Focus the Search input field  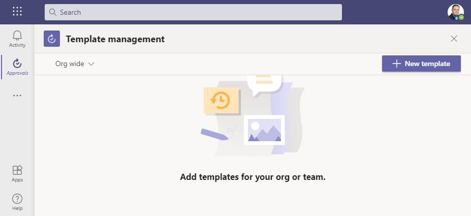click(193, 12)
